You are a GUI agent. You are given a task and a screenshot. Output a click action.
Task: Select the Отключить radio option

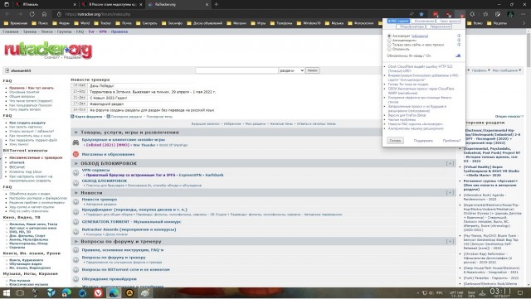[389, 49]
